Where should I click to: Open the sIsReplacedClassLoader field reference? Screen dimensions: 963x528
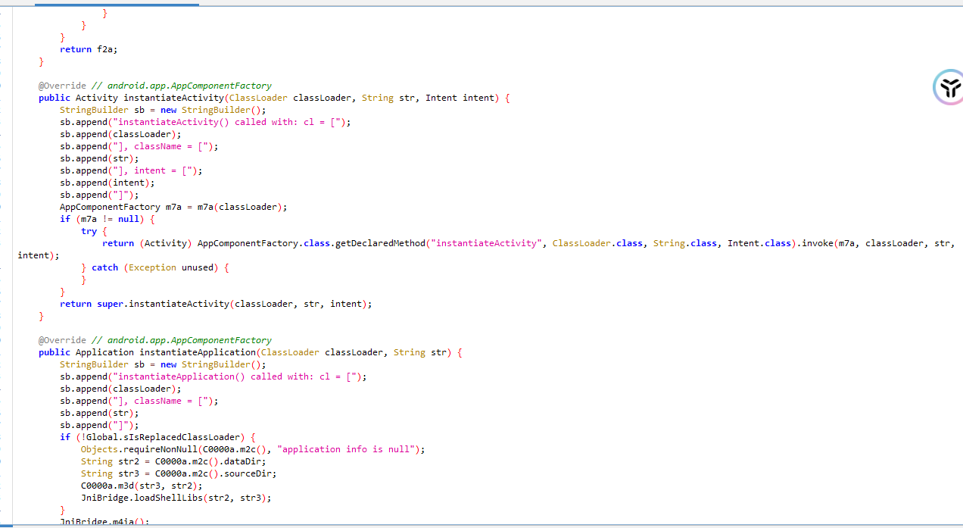point(189,437)
